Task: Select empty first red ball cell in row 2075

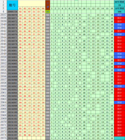Action: point(20,138)
